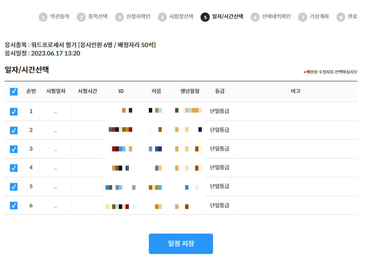Viewport: 369px width, 259px height.
Task: Go to the 선택내역확인 step label
Action: (x=276, y=17)
